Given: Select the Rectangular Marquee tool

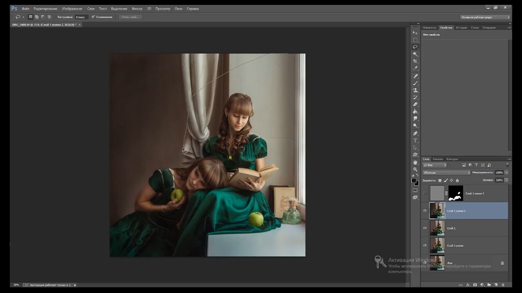Looking at the screenshot, I should [415, 40].
